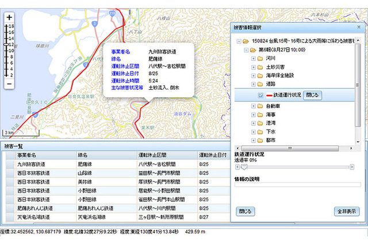Click the left arrow of the 透過率 slider
The image size is (368, 245).
(x=237, y=167)
